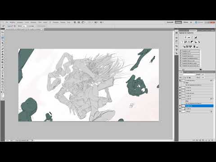216x162 pixels.
Task: Open the File menu
Action: pyautogui.click(x=7, y=22)
